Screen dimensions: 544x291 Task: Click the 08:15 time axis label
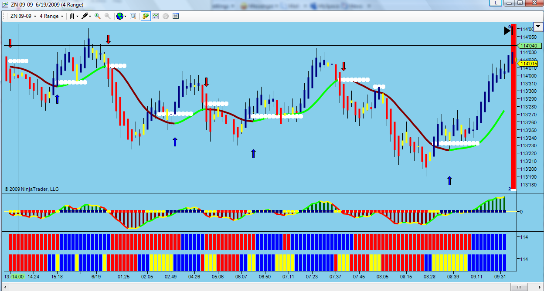pos(406,277)
